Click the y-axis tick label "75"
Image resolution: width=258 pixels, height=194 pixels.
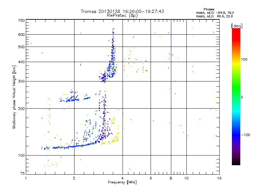(23, 173)
